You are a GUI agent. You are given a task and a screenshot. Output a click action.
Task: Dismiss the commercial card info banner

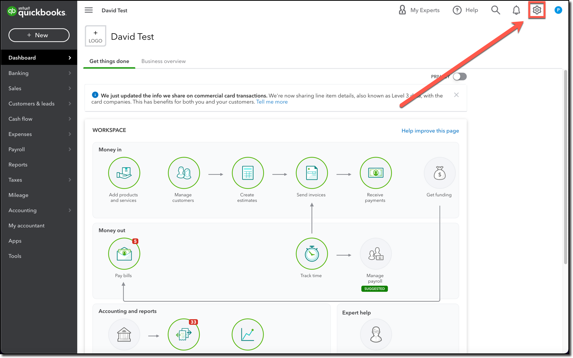[456, 95]
